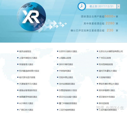Select 珠海海湾大酒店 in the list
The height and width of the screenshot is (113, 127).
[26, 64]
